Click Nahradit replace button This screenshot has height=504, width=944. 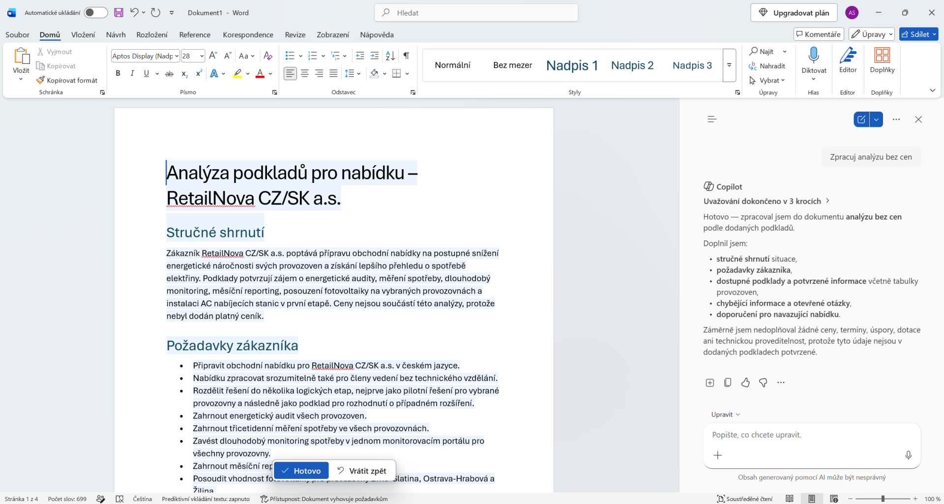tap(767, 66)
